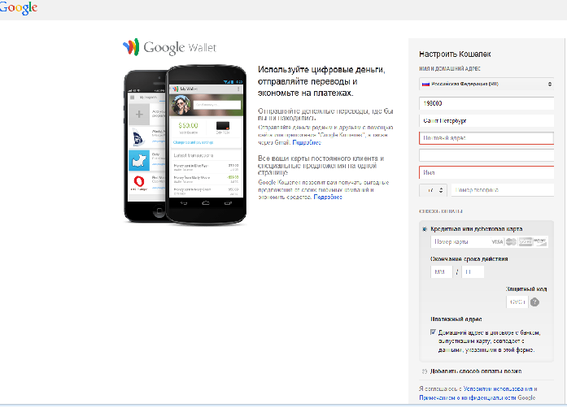Click the CVC help question mark icon
This screenshot has width=567, height=408.
coord(534,302)
